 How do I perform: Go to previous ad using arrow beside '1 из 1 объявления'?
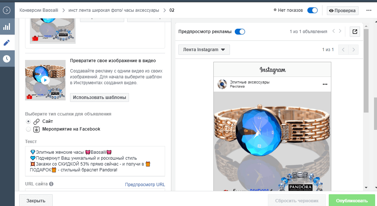click(334, 31)
